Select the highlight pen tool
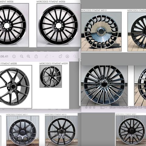 click(x=47, y=56)
